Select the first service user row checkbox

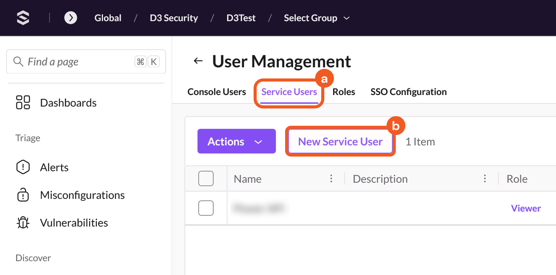[x=206, y=208]
